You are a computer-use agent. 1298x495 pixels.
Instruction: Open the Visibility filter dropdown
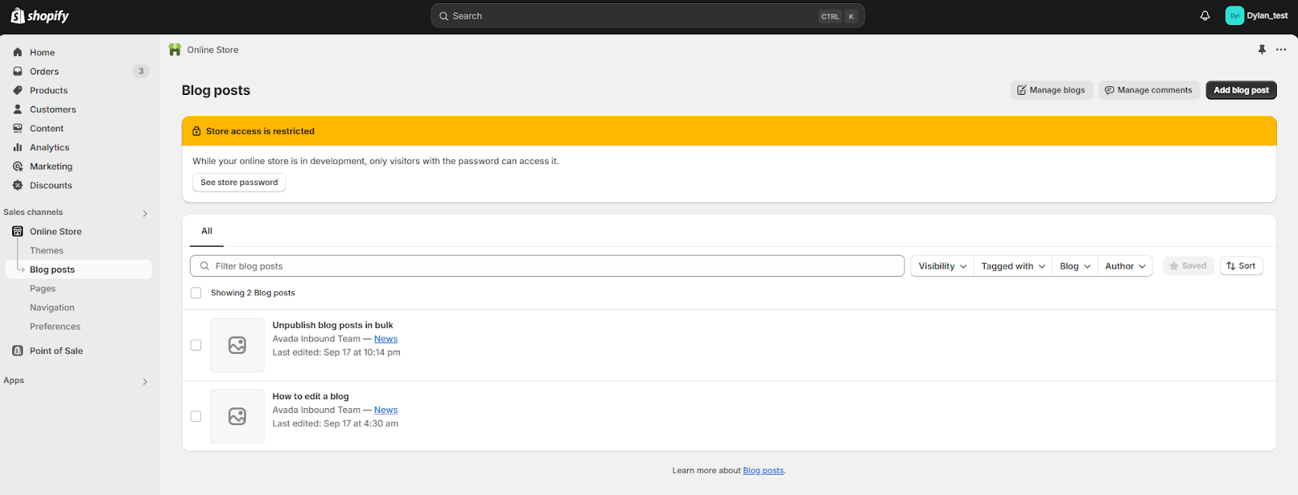[x=942, y=266]
